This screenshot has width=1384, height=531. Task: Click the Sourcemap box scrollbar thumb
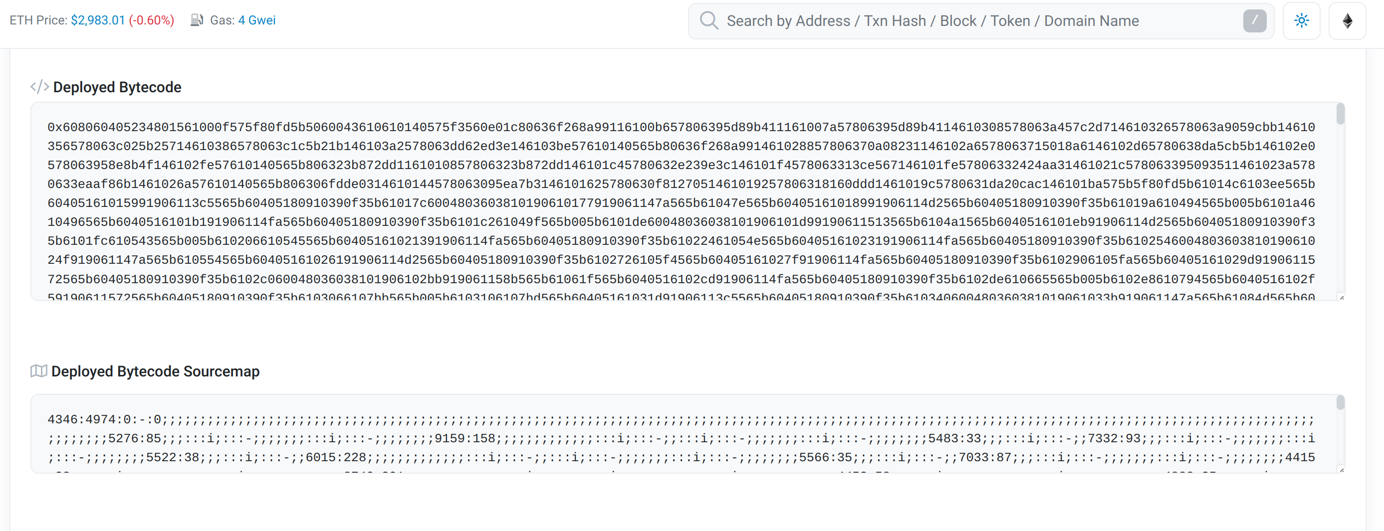(1340, 402)
